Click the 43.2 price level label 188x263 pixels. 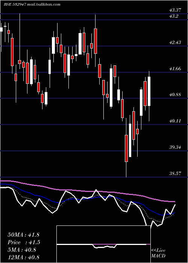pyautogui.click(x=174, y=16)
